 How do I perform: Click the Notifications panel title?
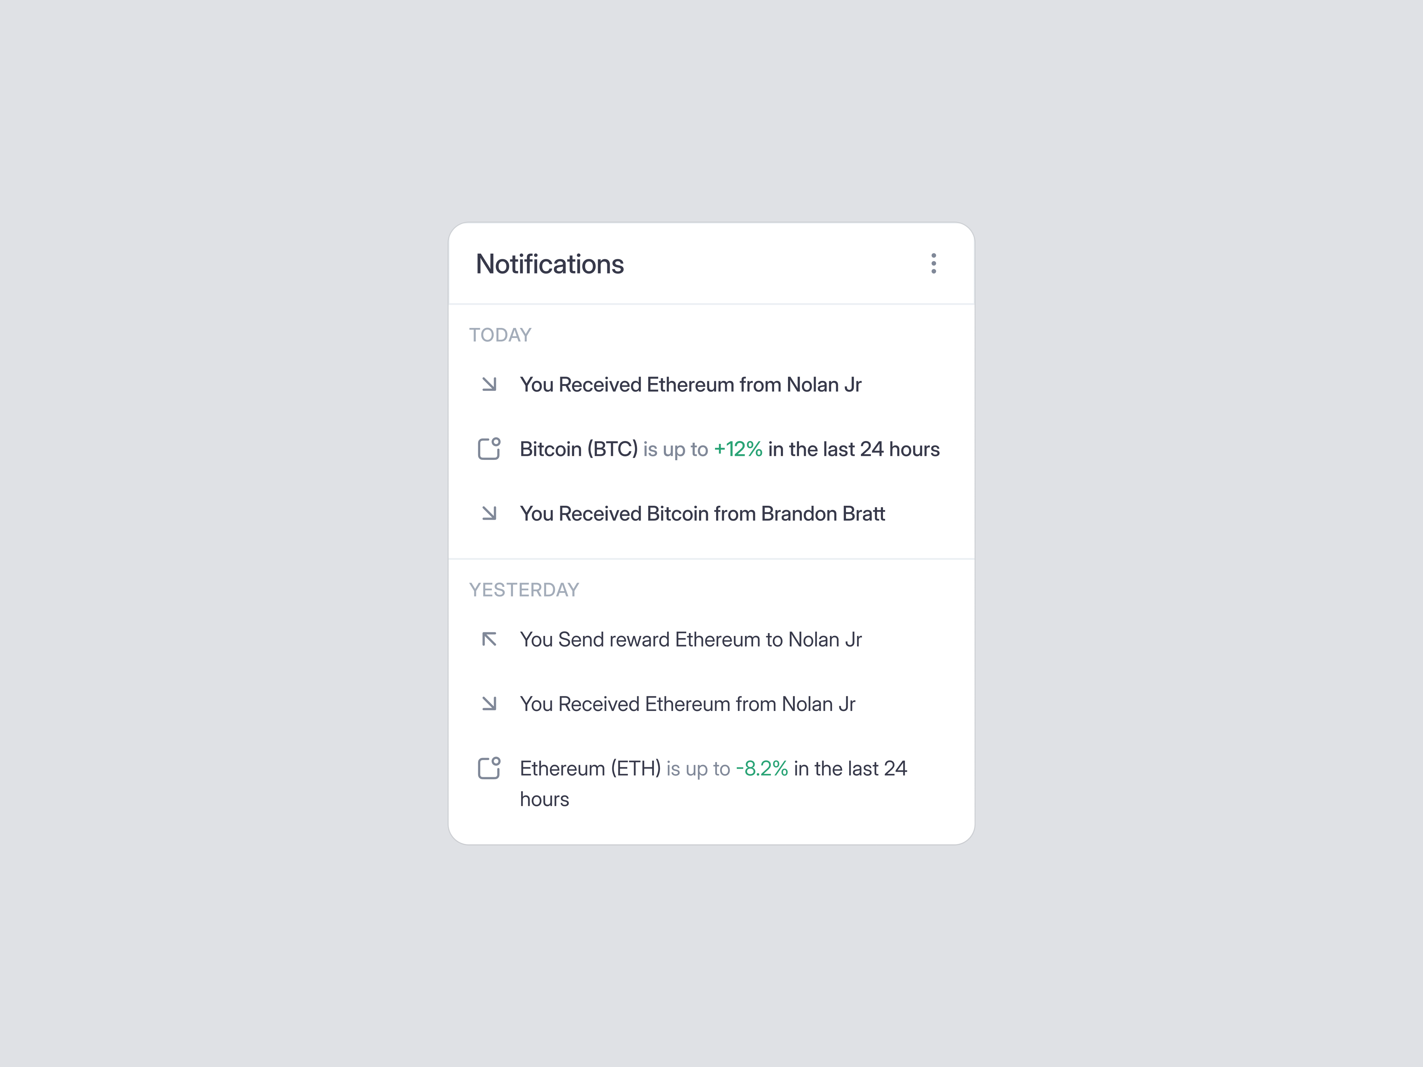[550, 264]
